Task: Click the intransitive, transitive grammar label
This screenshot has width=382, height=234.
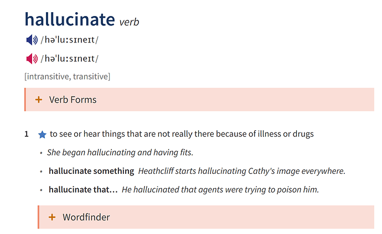Action: (x=67, y=77)
